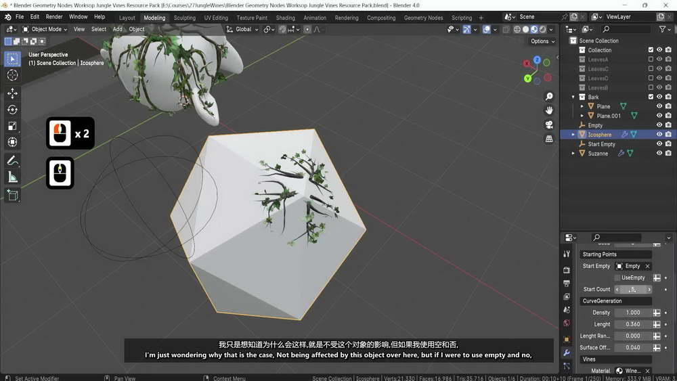This screenshot has height=381, width=677.
Task: Open the Object Mode dropdown
Action: [45, 29]
